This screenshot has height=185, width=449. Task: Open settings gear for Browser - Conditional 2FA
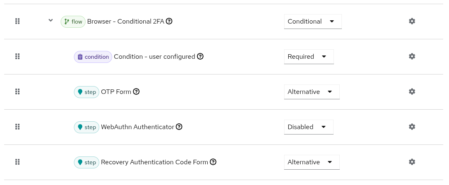(412, 21)
